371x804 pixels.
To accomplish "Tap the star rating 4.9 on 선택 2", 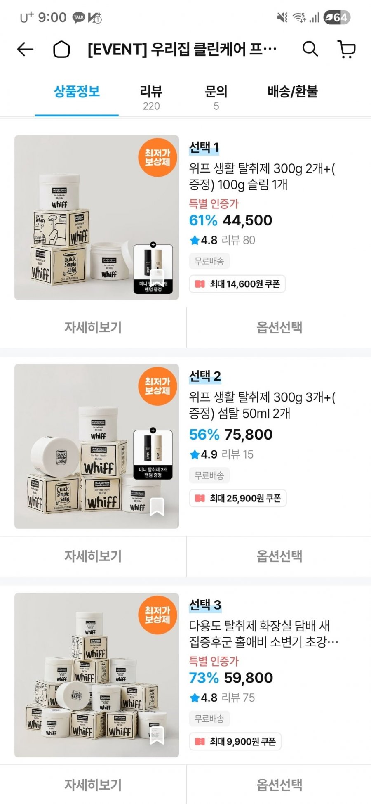I will 204,454.
